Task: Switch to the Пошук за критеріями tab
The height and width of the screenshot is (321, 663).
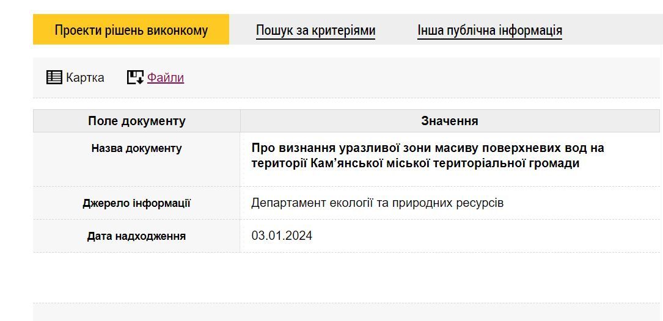Action: pos(315,30)
